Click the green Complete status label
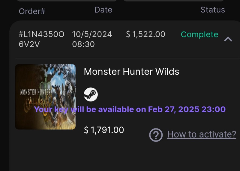 coord(199,35)
